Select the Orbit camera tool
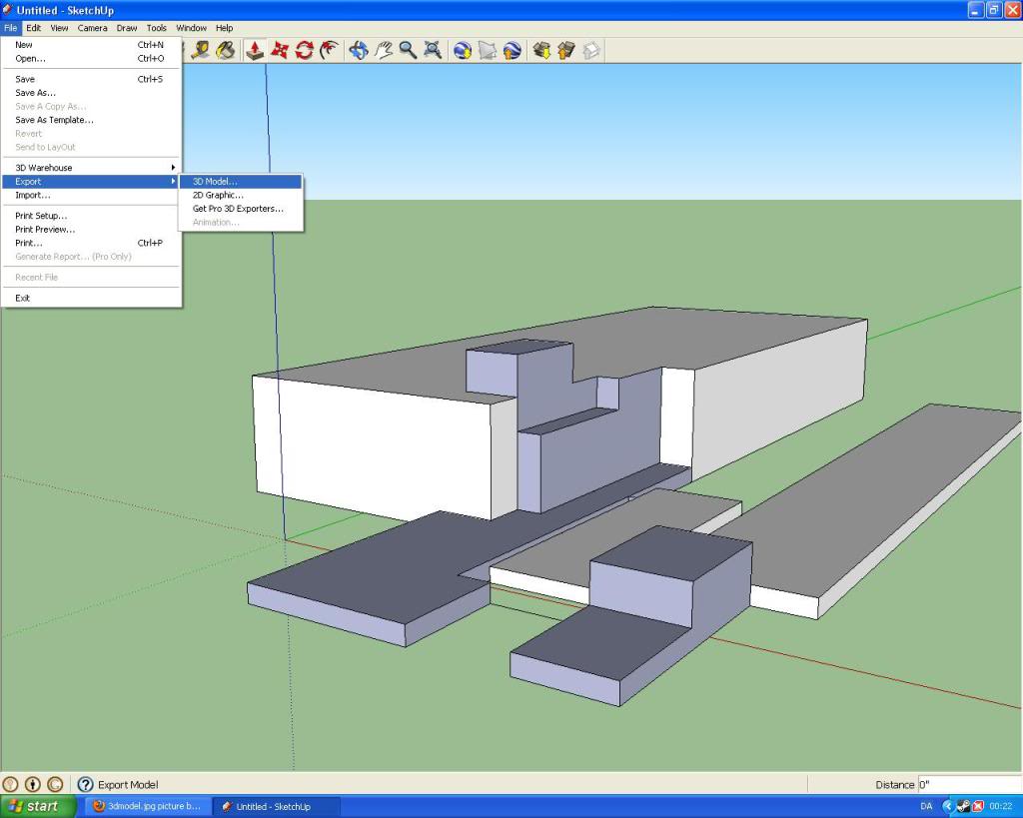1023x818 pixels. point(359,50)
